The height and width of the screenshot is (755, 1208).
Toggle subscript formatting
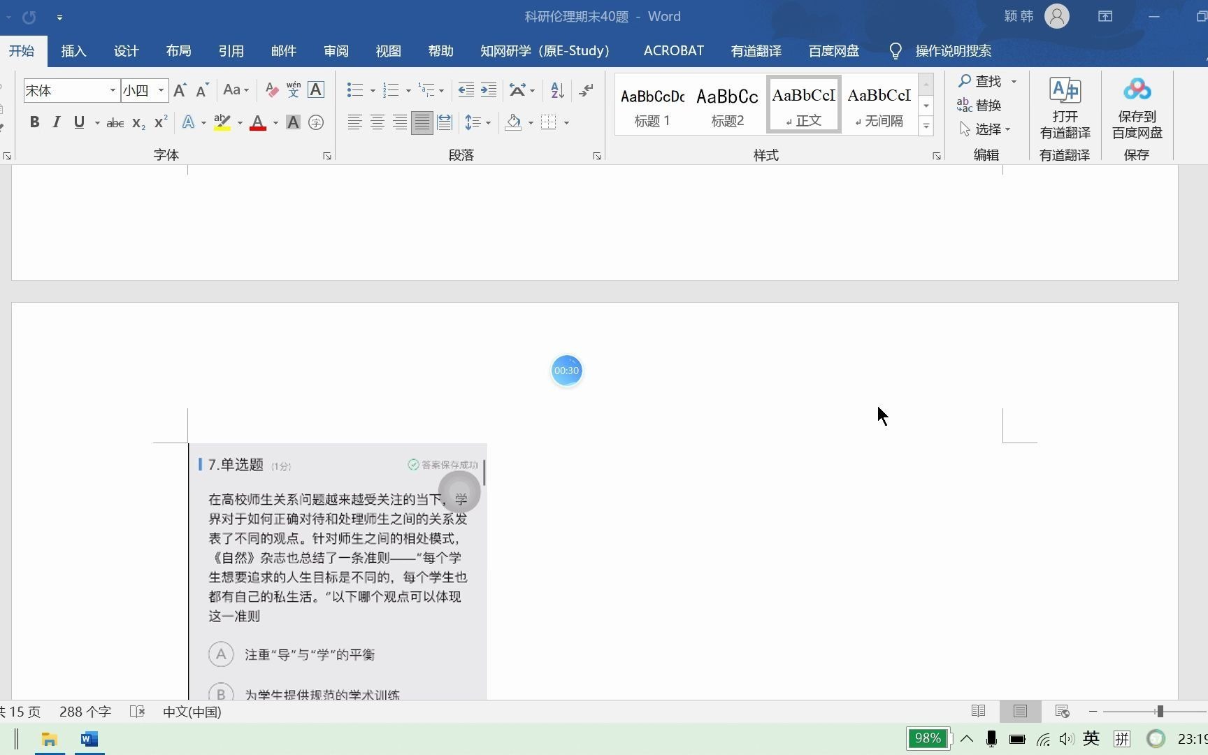[138, 123]
